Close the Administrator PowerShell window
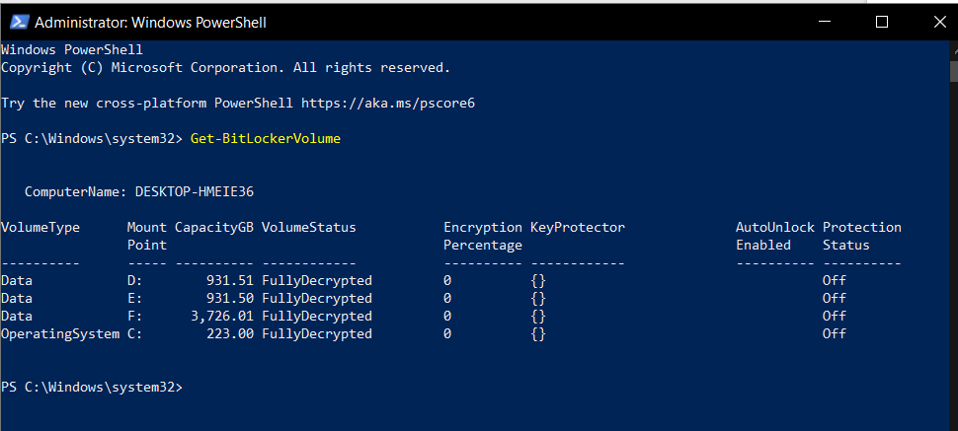The height and width of the screenshot is (431, 958). tap(939, 22)
